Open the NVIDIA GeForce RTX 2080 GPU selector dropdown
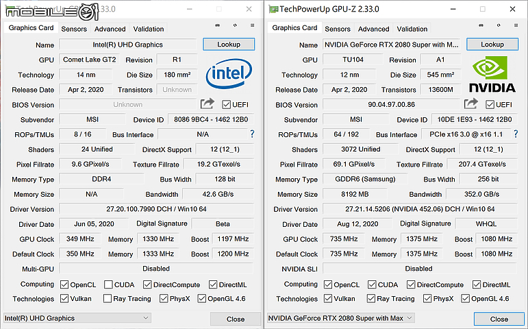The width and height of the screenshot is (528, 329). 341,318
